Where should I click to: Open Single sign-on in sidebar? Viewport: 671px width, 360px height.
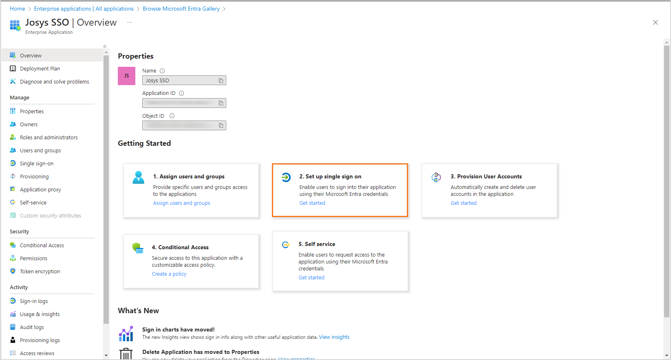(52, 163)
